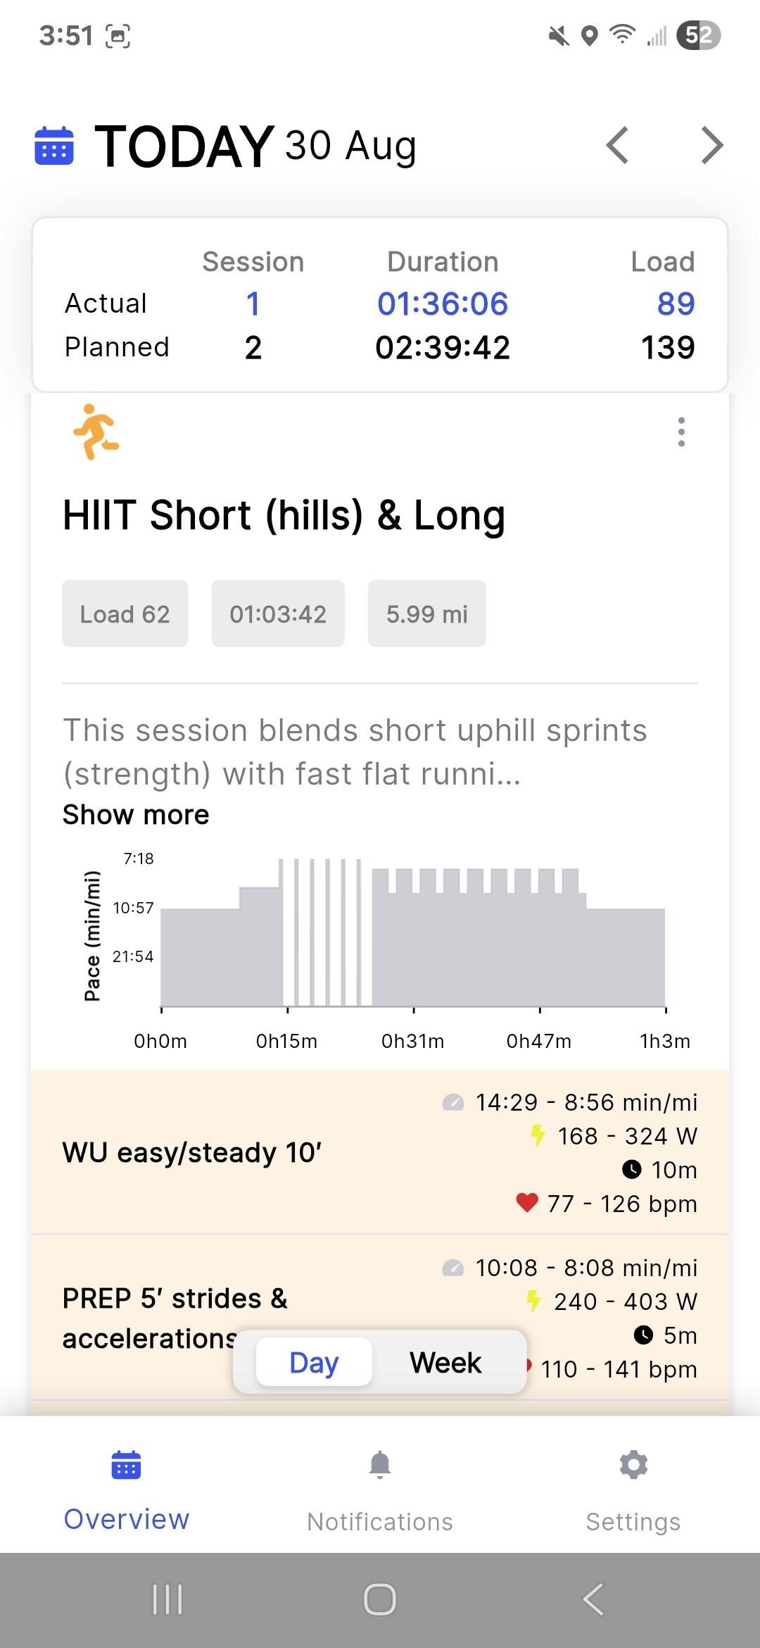Open the Settings gear icon
The image size is (760, 1648).
click(x=633, y=1465)
